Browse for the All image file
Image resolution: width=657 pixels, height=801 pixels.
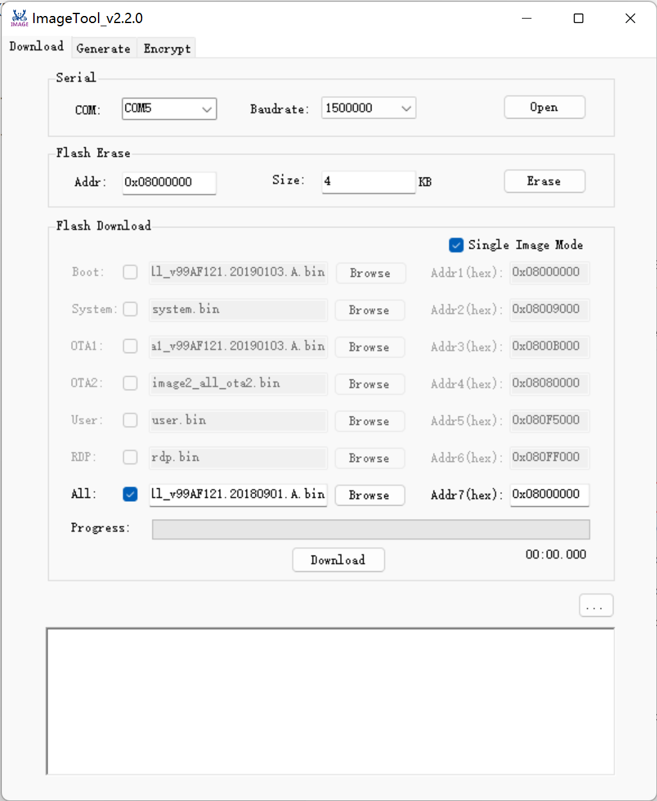pos(369,495)
